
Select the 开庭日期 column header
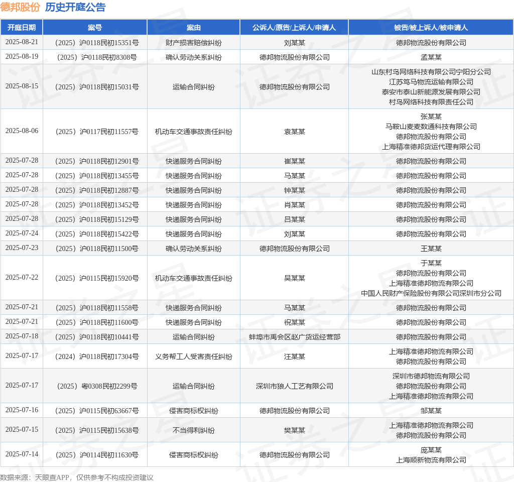coord(22,28)
